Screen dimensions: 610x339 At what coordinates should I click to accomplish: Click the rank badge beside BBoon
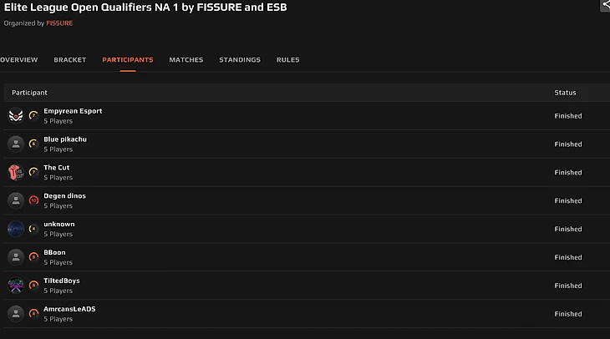[33, 257]
